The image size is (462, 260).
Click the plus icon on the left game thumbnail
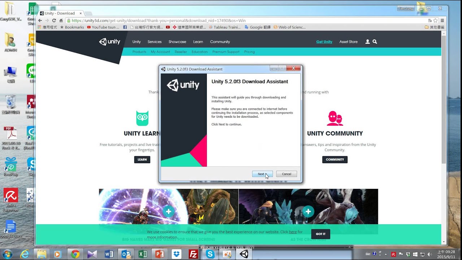169,211
